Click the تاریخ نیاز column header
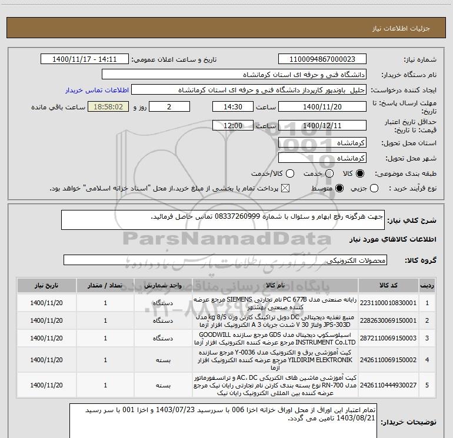Viewport: 453px width, 438px height. 46,286
